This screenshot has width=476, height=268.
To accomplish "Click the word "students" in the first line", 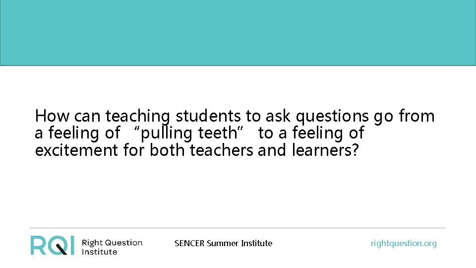I will [x=209, y=116].
